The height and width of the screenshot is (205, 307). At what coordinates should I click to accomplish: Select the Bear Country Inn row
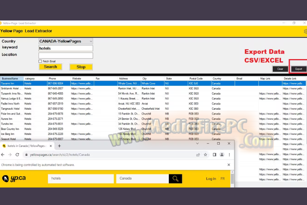[x=153, y=129]
